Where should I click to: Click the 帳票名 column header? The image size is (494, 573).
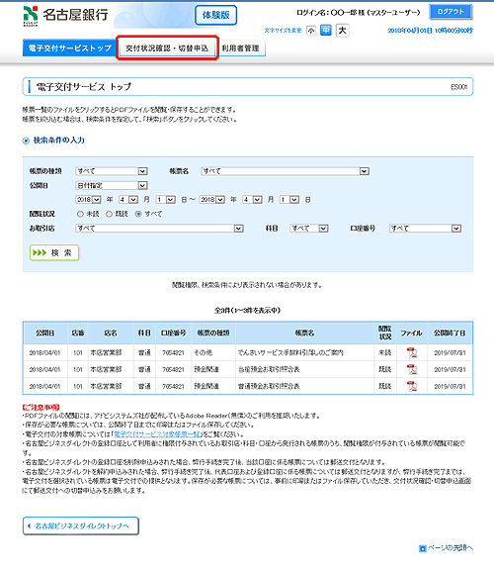click(304, 333)
